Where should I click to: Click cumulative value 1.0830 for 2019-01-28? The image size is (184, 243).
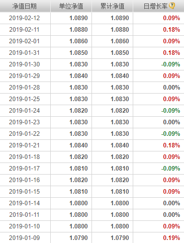pos(120,88)
